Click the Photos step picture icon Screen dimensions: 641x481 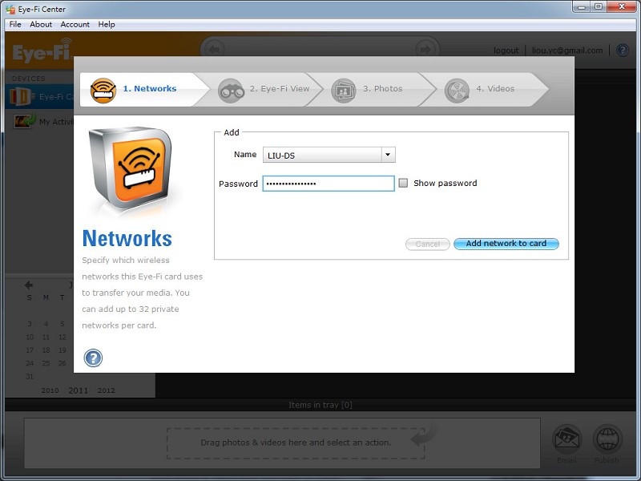pos(344,91)
